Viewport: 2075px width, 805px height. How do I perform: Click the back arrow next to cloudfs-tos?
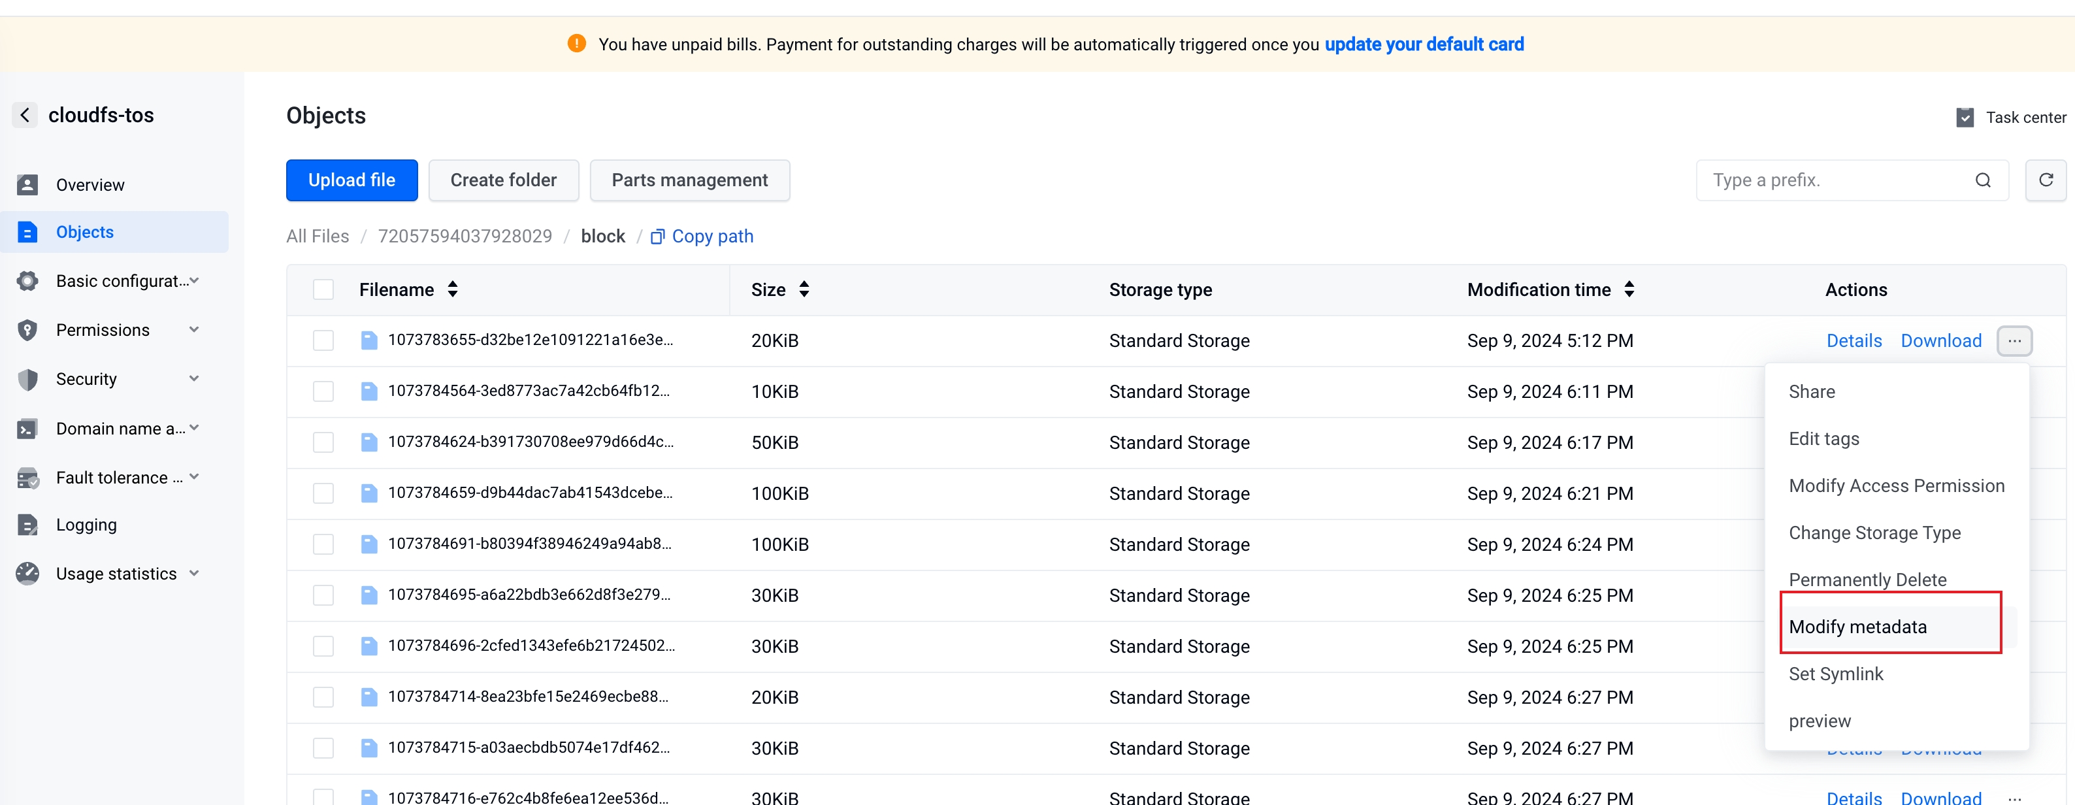(25, 115)
